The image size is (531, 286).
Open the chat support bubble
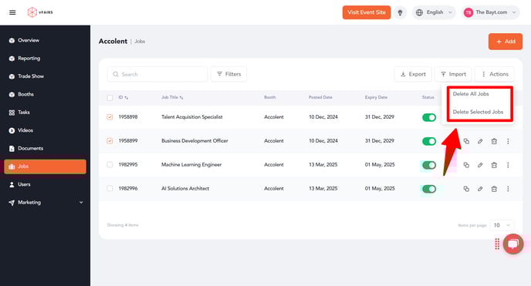(x=513, y=244)
